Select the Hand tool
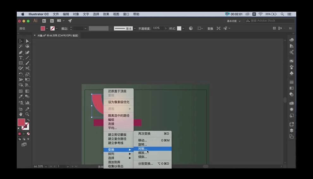 click(21, 114)
